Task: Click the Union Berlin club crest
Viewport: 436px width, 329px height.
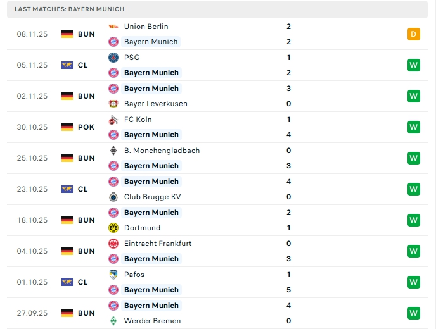Action: coord(113,27)
